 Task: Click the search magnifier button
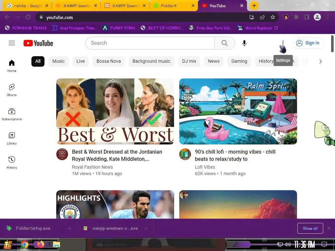224,43
